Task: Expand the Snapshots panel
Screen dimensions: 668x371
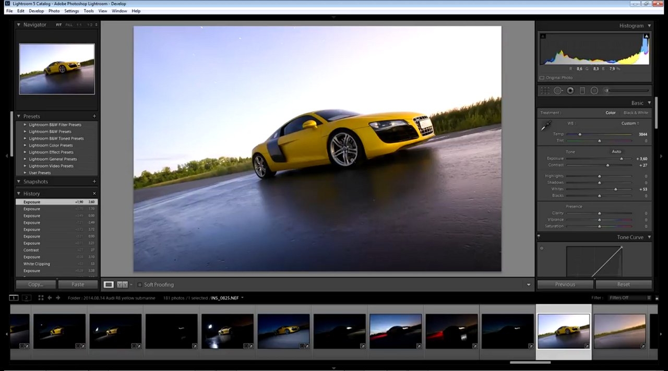Action: point(18,181)
